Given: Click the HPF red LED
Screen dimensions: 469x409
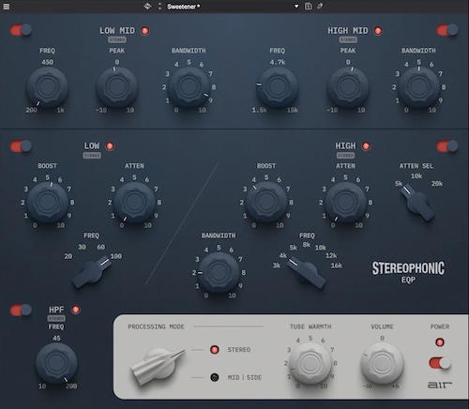Looking at the screenshot, I should [x=76, y=310].
